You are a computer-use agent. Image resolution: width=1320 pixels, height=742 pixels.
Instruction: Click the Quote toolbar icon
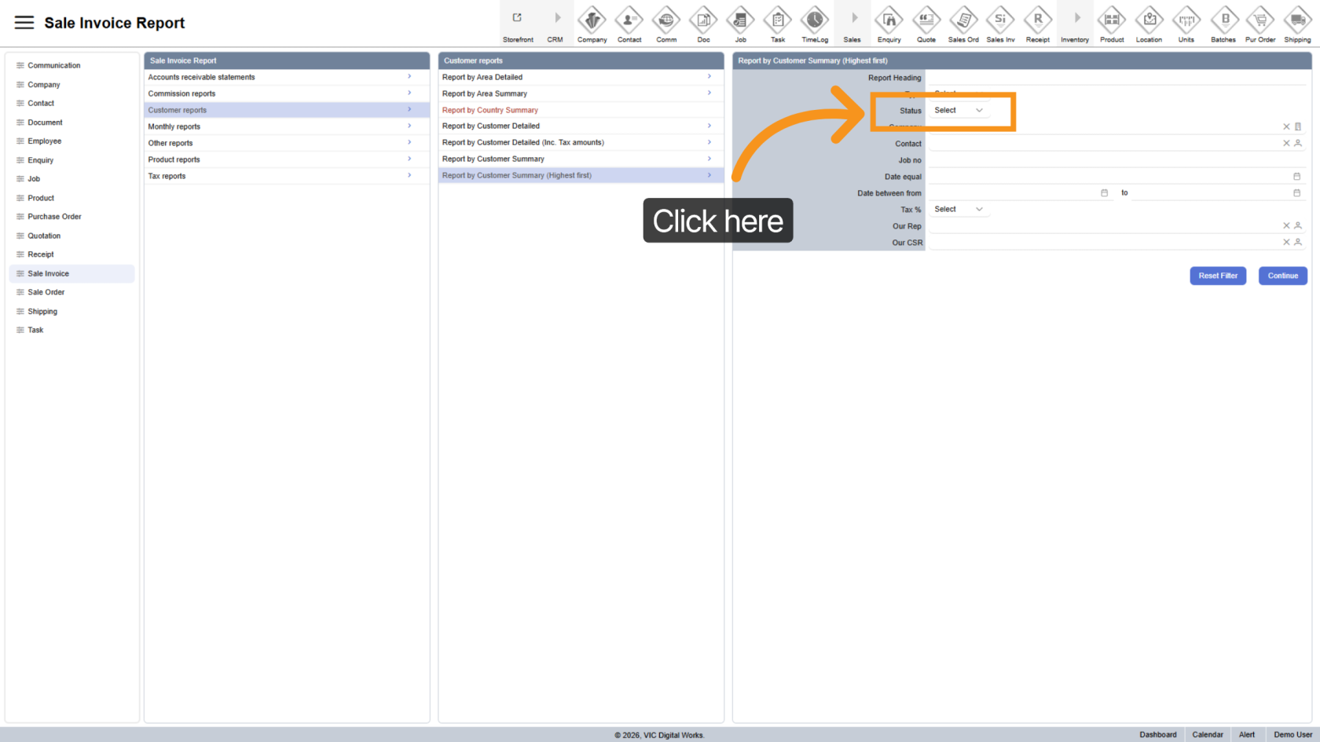coord(926,20)
